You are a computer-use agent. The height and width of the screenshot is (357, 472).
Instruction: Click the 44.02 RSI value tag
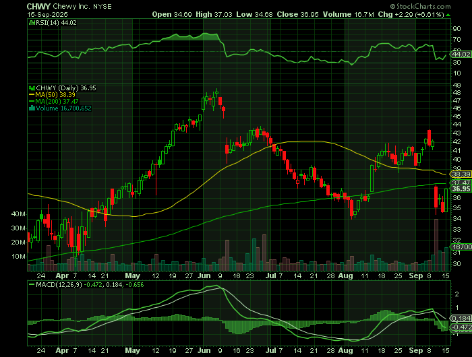click(461, 54)
